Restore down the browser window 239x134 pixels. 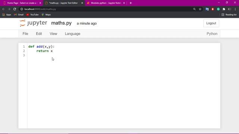pos(227,3)
